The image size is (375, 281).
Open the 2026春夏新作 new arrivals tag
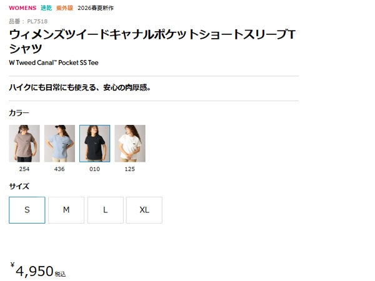tap(96, 8)
